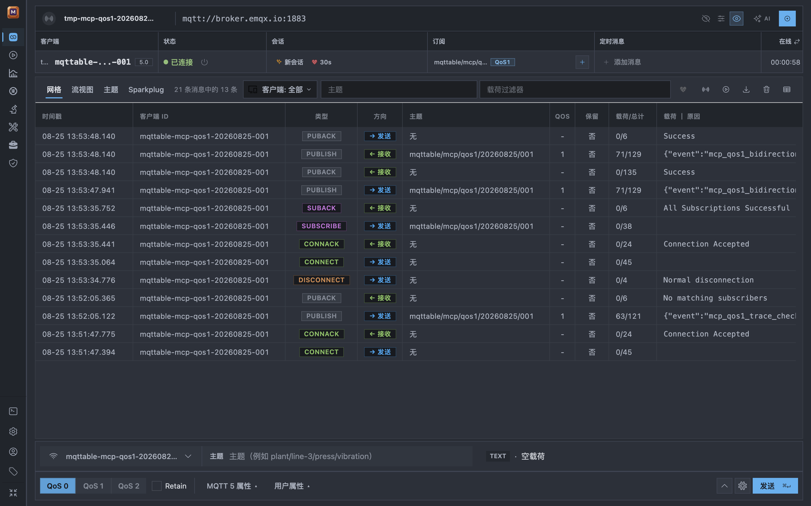
Task: Click the QoS1 subscription badge
Action: 503,62
